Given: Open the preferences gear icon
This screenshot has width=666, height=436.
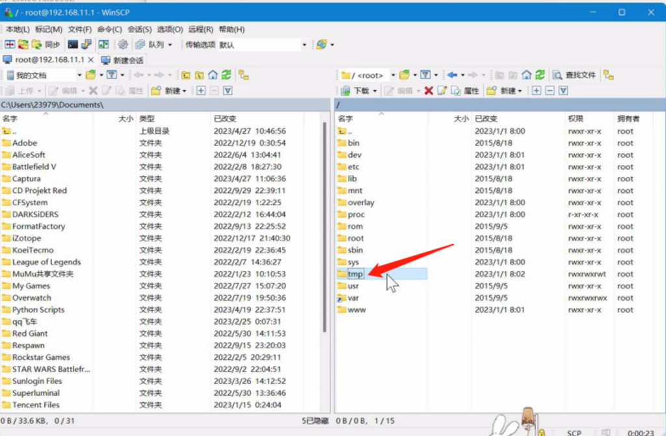Looking at the screenshot, I should click(123, 45).
